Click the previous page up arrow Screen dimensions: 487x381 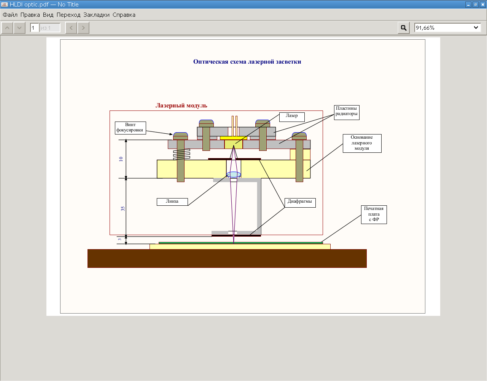[7, 28]
